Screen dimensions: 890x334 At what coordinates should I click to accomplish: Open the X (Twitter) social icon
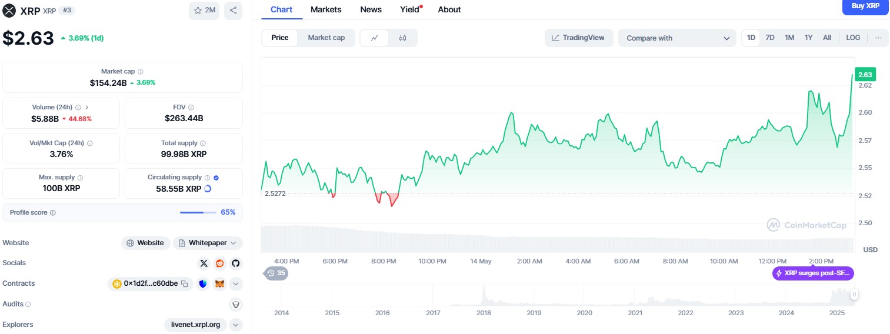coord(204,263)
